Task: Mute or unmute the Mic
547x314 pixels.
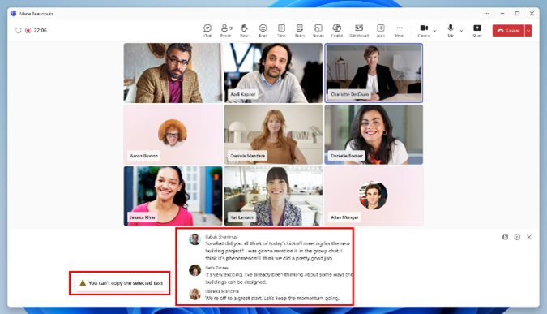Action: point(451,30)
